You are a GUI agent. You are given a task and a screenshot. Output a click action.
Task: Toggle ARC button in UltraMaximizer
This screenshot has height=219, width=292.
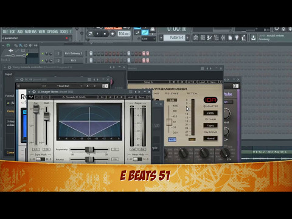tap(172, 139)
